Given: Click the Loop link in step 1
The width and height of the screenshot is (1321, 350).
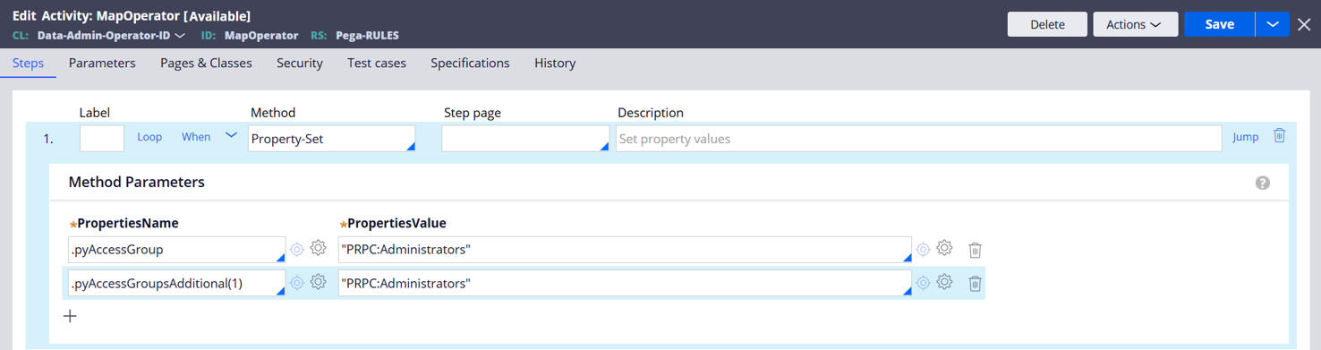Looking at the screenshot, I should click(149, 137).
